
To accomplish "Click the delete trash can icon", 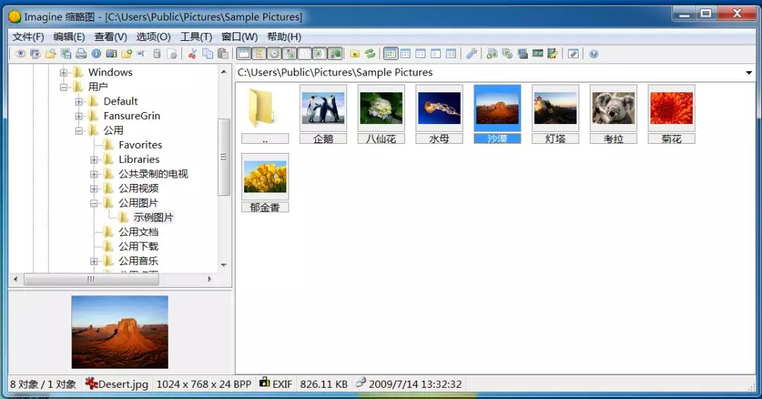I will (157, 54).
